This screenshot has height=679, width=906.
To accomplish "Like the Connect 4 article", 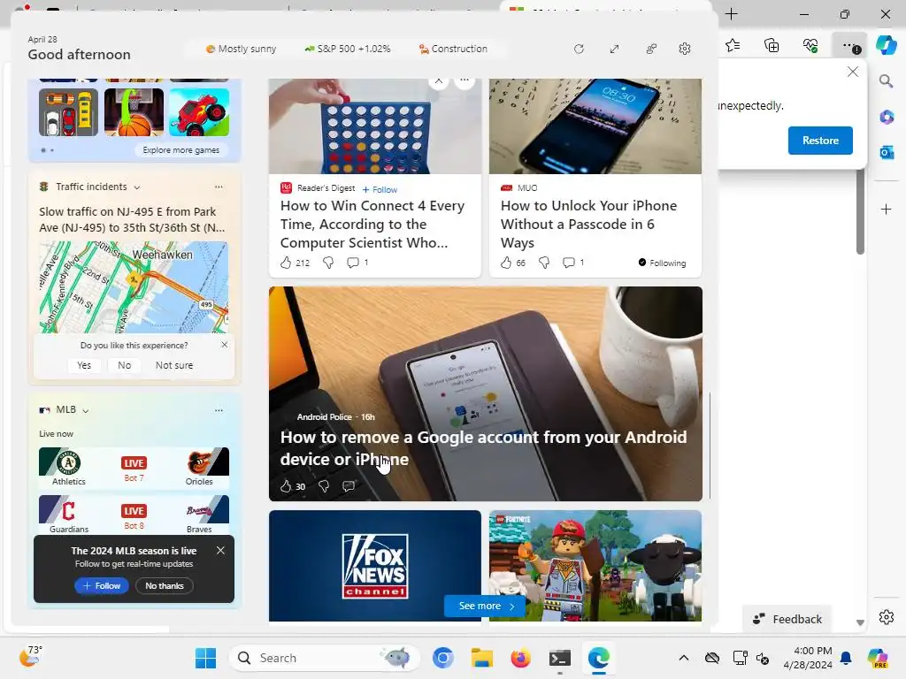I will tap(286, 263).
